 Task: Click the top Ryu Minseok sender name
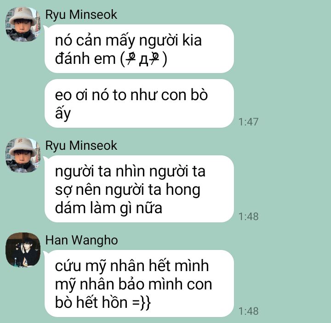click(x=81, y=15)
